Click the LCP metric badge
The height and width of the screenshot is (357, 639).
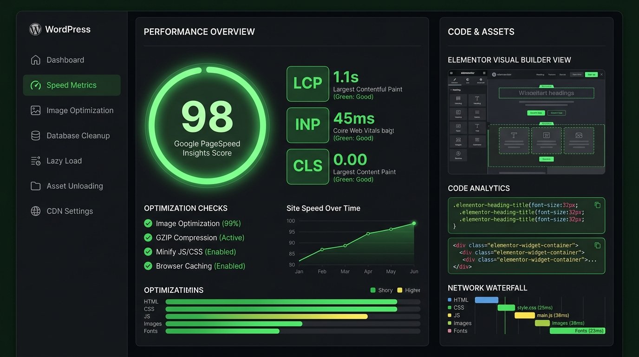click(x=308, y=84)
